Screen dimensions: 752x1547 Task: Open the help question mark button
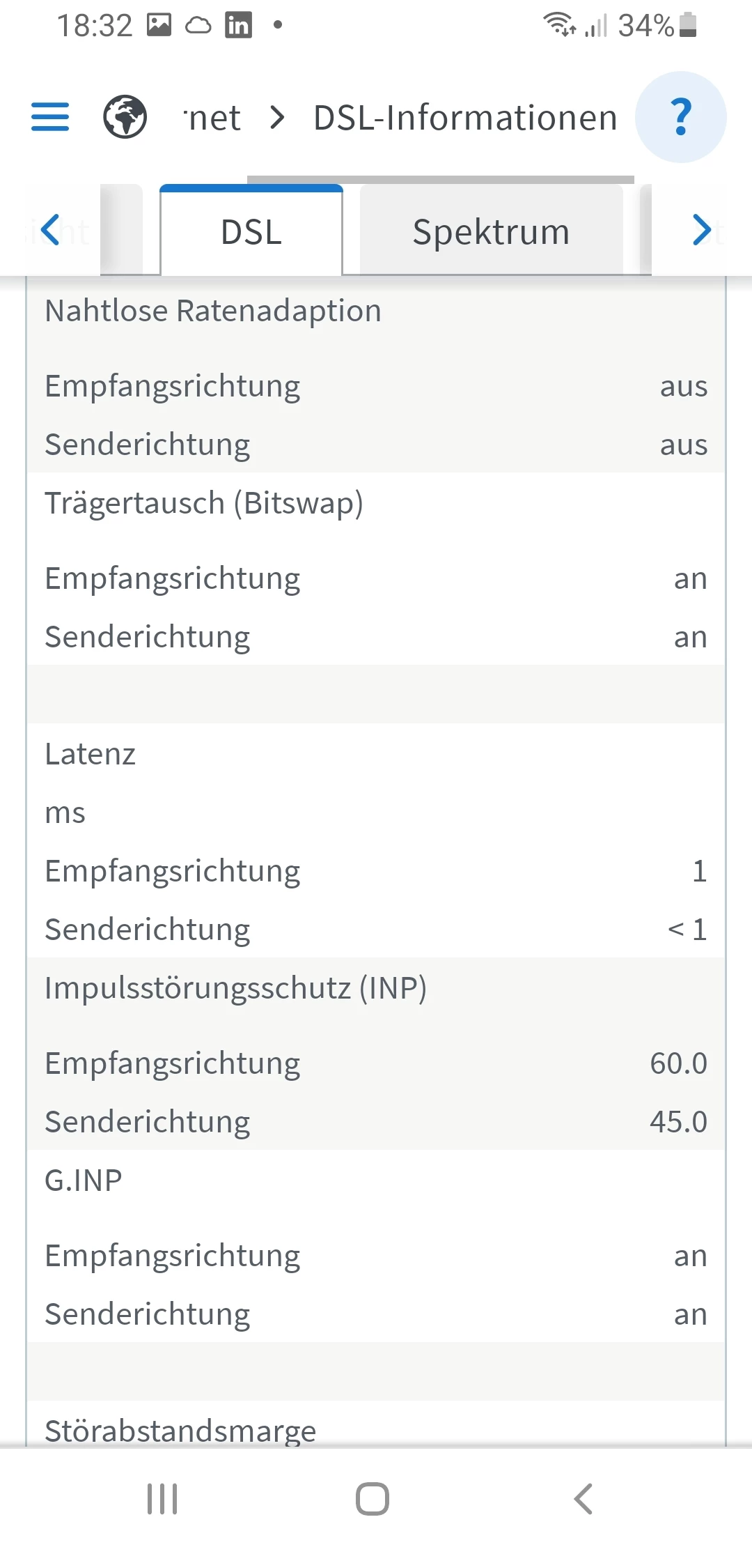(x=681, y=117)
